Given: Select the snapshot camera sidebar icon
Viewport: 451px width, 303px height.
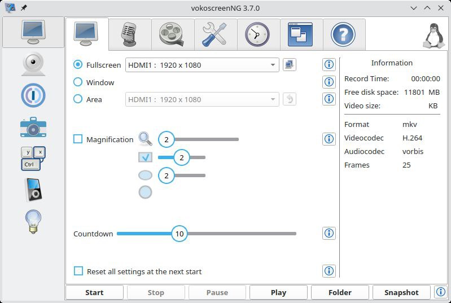Looking at the screenshot, I should click(x=33, y=127).
